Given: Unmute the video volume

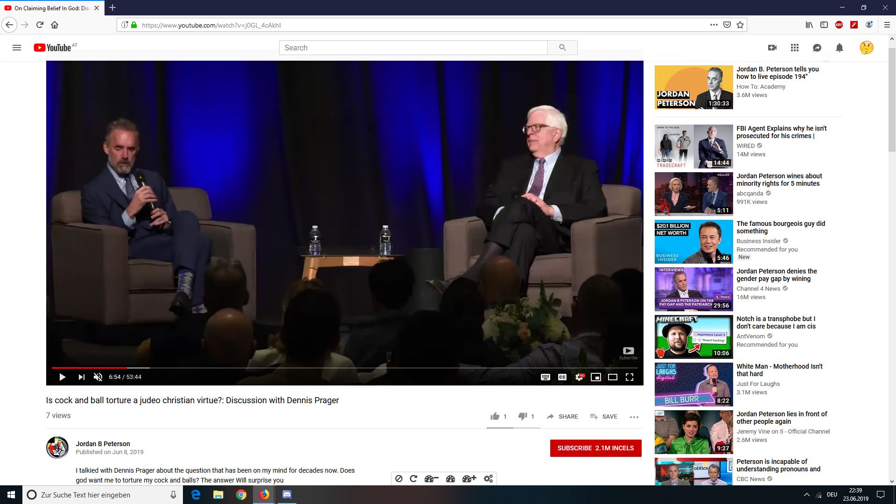Looking at the screenshot, I should tap(98, 377).
